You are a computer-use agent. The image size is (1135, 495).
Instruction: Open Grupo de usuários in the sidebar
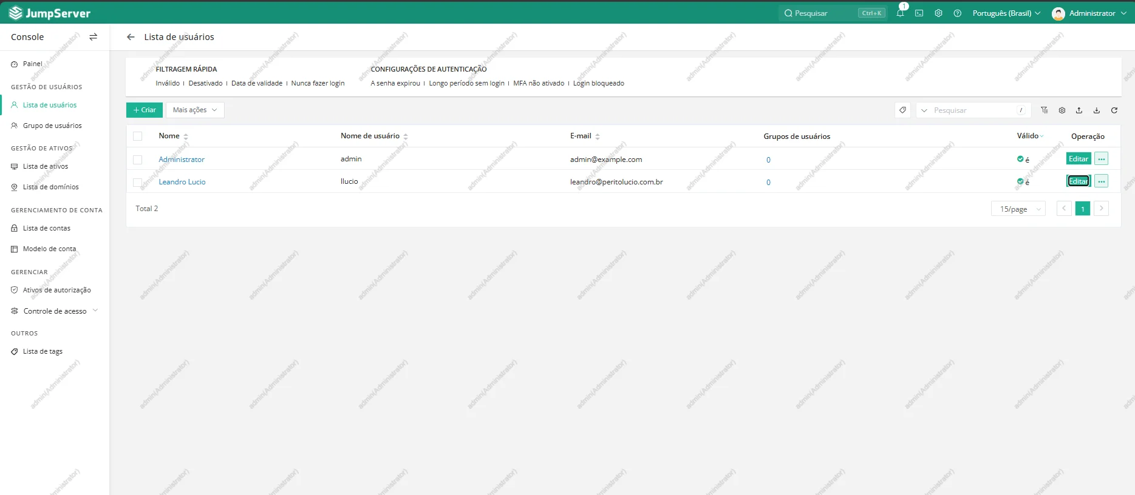[x=52, y=126]
